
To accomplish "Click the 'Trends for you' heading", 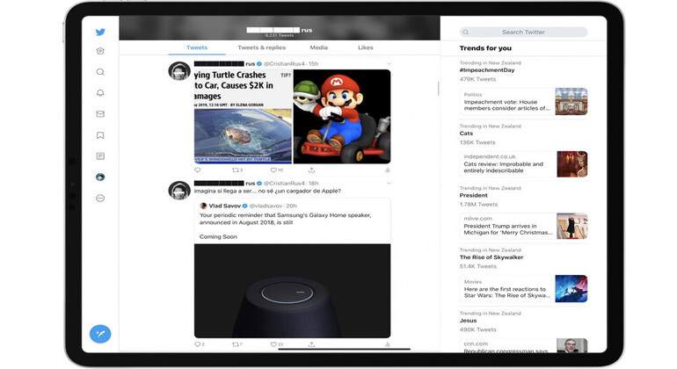I will pyautogui.click(x=485, y=48).
